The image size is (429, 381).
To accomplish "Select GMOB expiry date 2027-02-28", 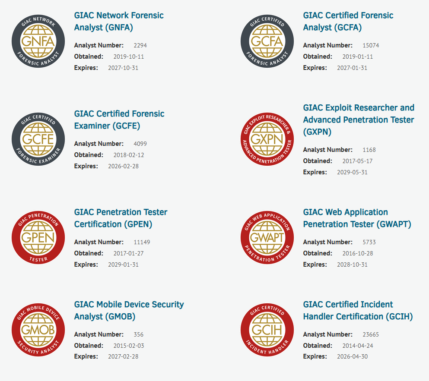I will [x=123, y=356].
